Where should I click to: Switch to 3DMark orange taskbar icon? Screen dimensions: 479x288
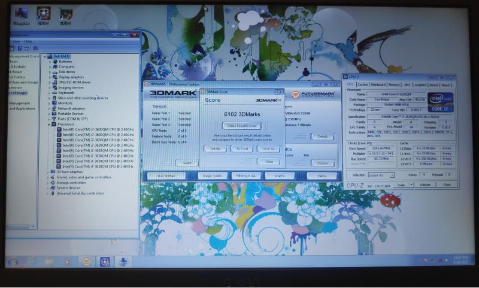pos(86,262)
